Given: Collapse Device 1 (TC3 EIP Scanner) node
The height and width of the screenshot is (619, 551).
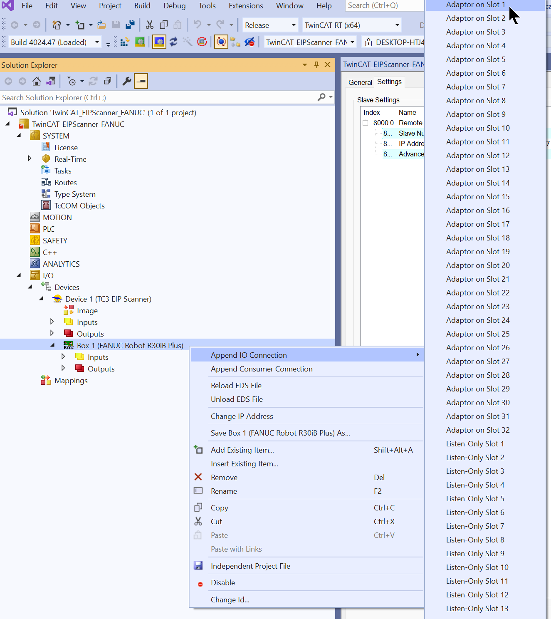Looking at the screenshot, I should pos(41,299).
